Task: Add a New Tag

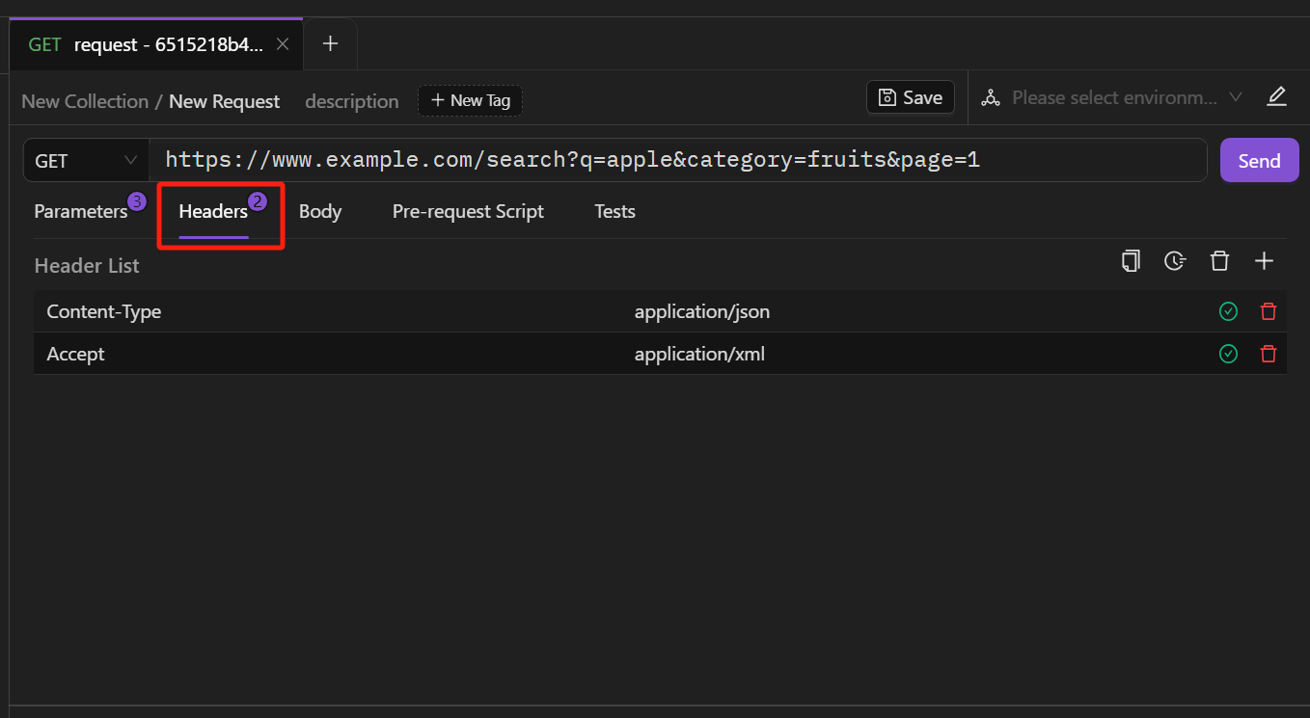Action: [x=470, y=100]
